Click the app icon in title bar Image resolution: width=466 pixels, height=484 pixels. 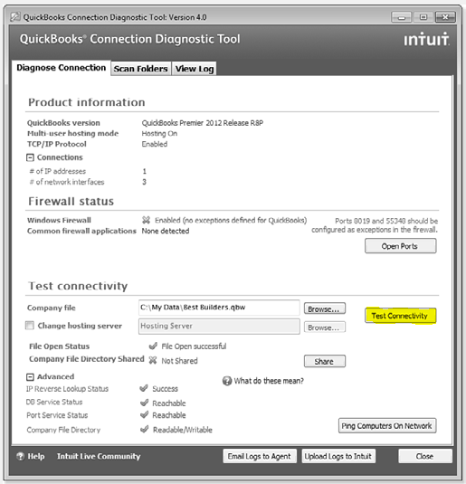[15, 16]
